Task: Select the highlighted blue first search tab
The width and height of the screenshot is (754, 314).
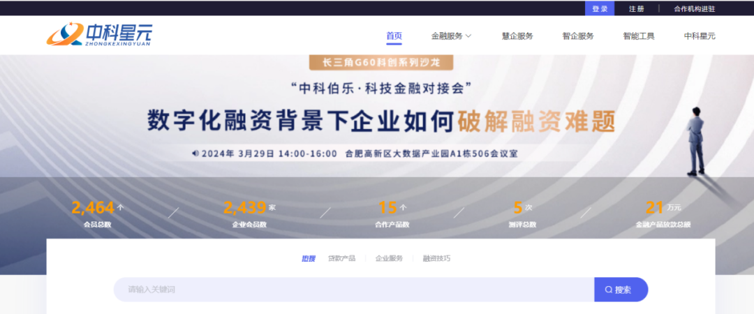Action: (x=309, y=258)
